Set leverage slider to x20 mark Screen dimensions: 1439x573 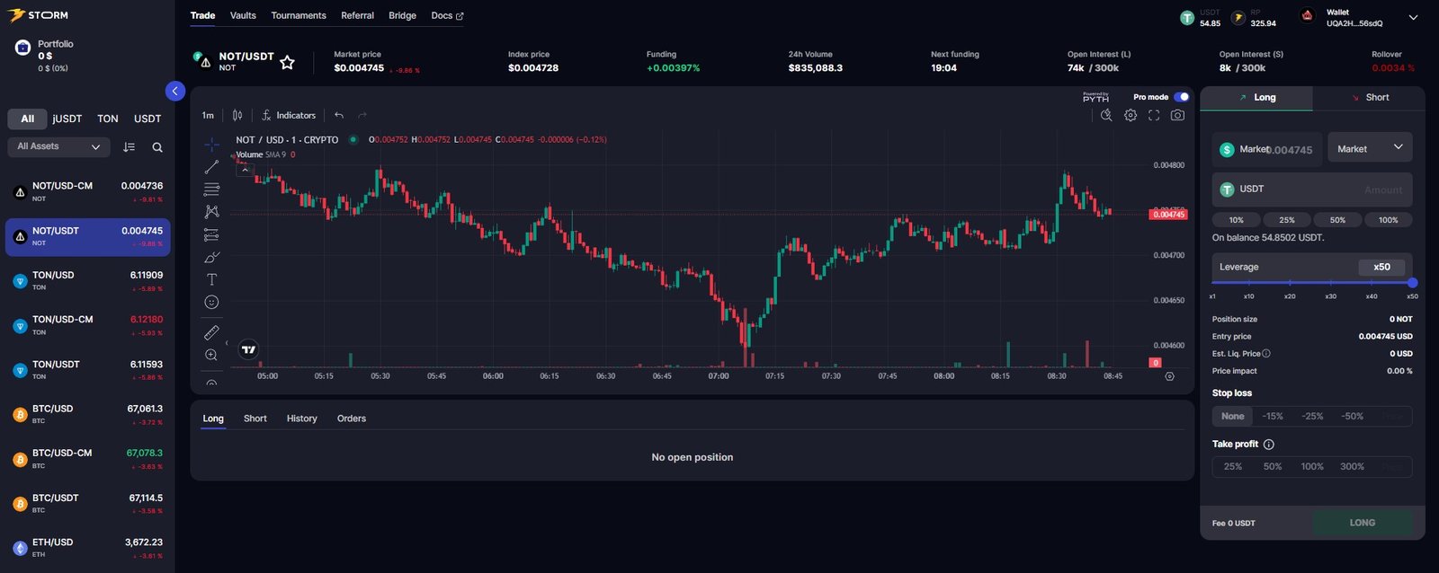1290,283
